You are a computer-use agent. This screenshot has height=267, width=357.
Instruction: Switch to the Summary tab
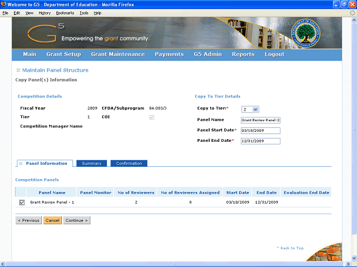(91, 164)
